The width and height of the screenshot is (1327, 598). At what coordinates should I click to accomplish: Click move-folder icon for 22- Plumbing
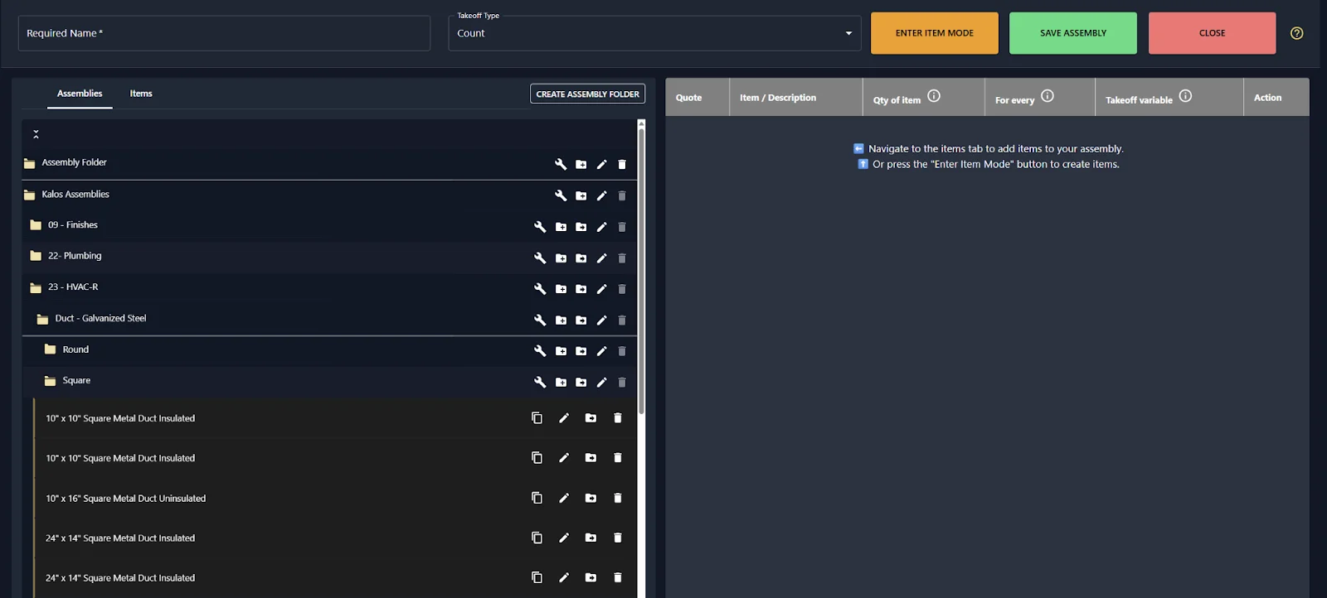click(x=581, y=258)
